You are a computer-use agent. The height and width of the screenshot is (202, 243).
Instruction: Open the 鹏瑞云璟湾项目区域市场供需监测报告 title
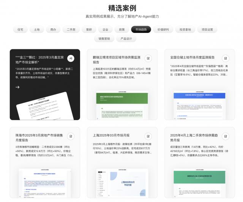pyautogui.click(x=117, y=60)
